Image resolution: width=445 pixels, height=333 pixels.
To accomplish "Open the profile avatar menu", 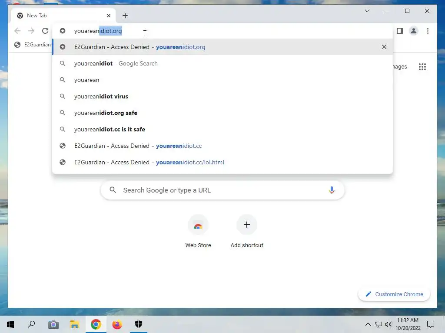I will point(414,31).
